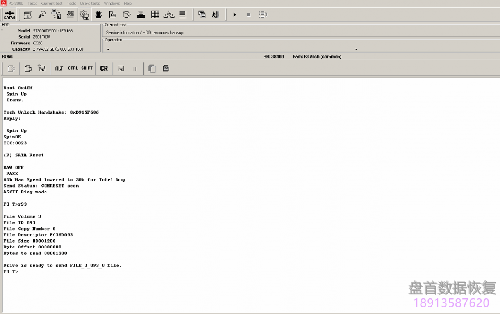Open the Users tests menu
The height and width of the screenshot is (314, 500).
90,4
